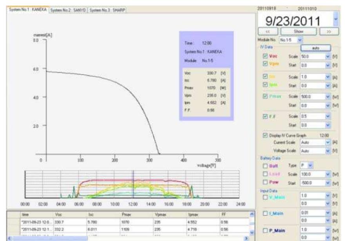Toggle the Voc checkbox
Viewport: 348px width, 241px height.
pos(265,56)
